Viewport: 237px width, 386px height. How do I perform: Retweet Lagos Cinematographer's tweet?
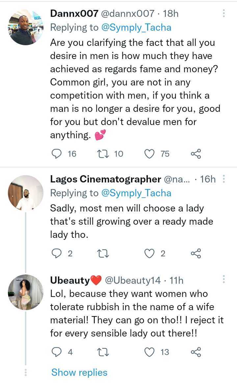[x=104, y=253]
